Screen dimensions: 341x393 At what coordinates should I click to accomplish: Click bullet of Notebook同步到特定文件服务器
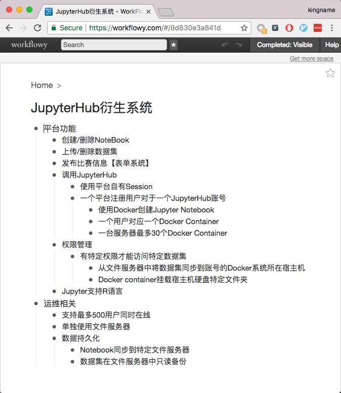[x=72, y=350]
